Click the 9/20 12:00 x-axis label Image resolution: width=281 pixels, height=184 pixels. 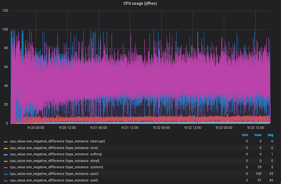coord(67,128)
